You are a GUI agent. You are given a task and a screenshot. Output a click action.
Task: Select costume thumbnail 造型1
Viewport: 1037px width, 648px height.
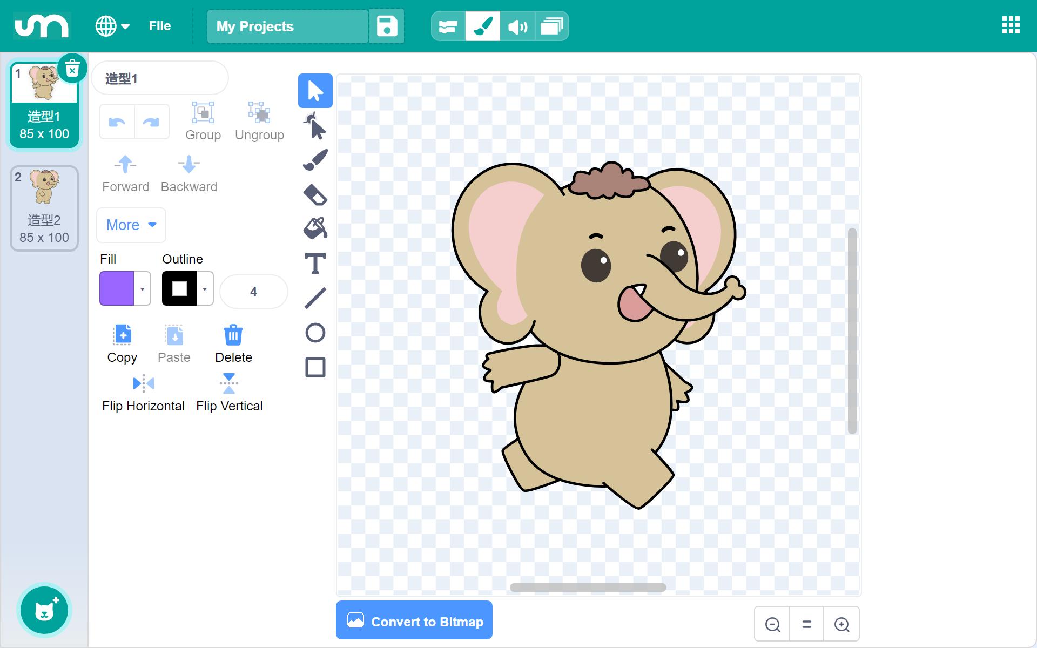coord(44,105)
